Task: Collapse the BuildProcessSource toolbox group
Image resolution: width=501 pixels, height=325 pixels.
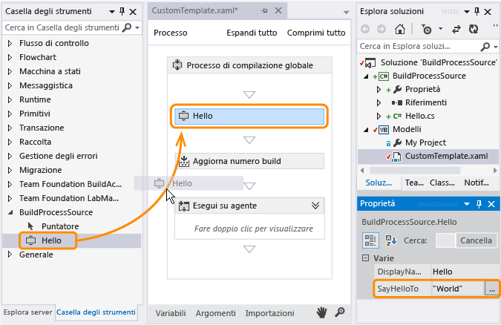Action: (x=10, y=212)
